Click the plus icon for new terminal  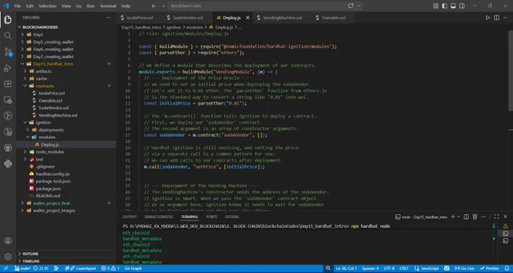point(453,217)
